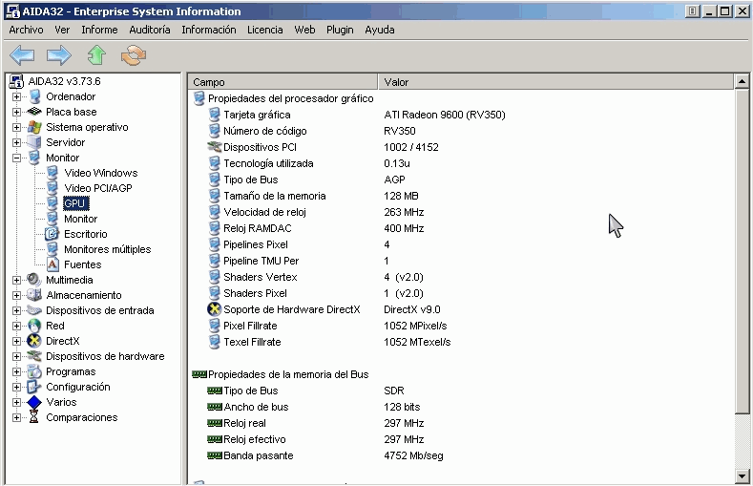Screen dimensions: 753x486
Task: Select the Ancho de bus row
Action: (461, 407)
